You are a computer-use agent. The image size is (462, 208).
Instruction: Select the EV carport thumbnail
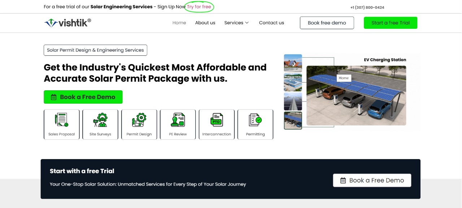click(x=293, y=121)
